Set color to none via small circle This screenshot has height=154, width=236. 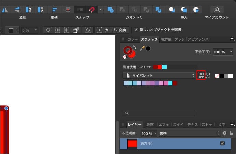125,57
